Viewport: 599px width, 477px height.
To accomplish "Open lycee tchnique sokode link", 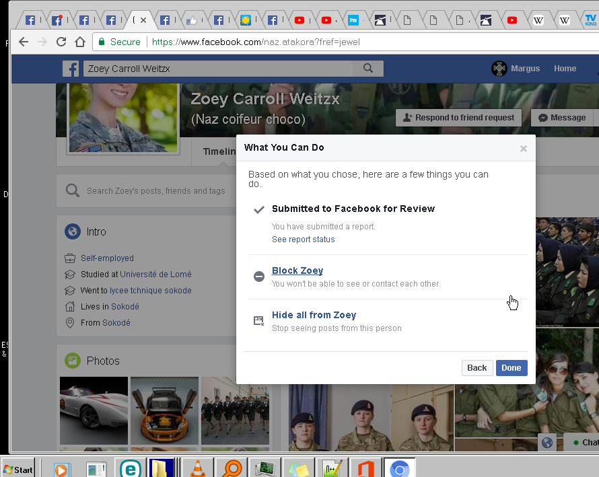I will click(x=151, y=290).
